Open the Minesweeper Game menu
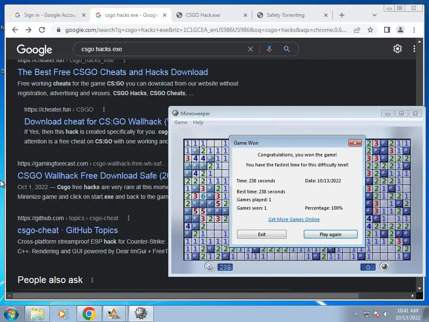Image resolution: width=429 pixels, height=322 pixels. click(181, 122)
